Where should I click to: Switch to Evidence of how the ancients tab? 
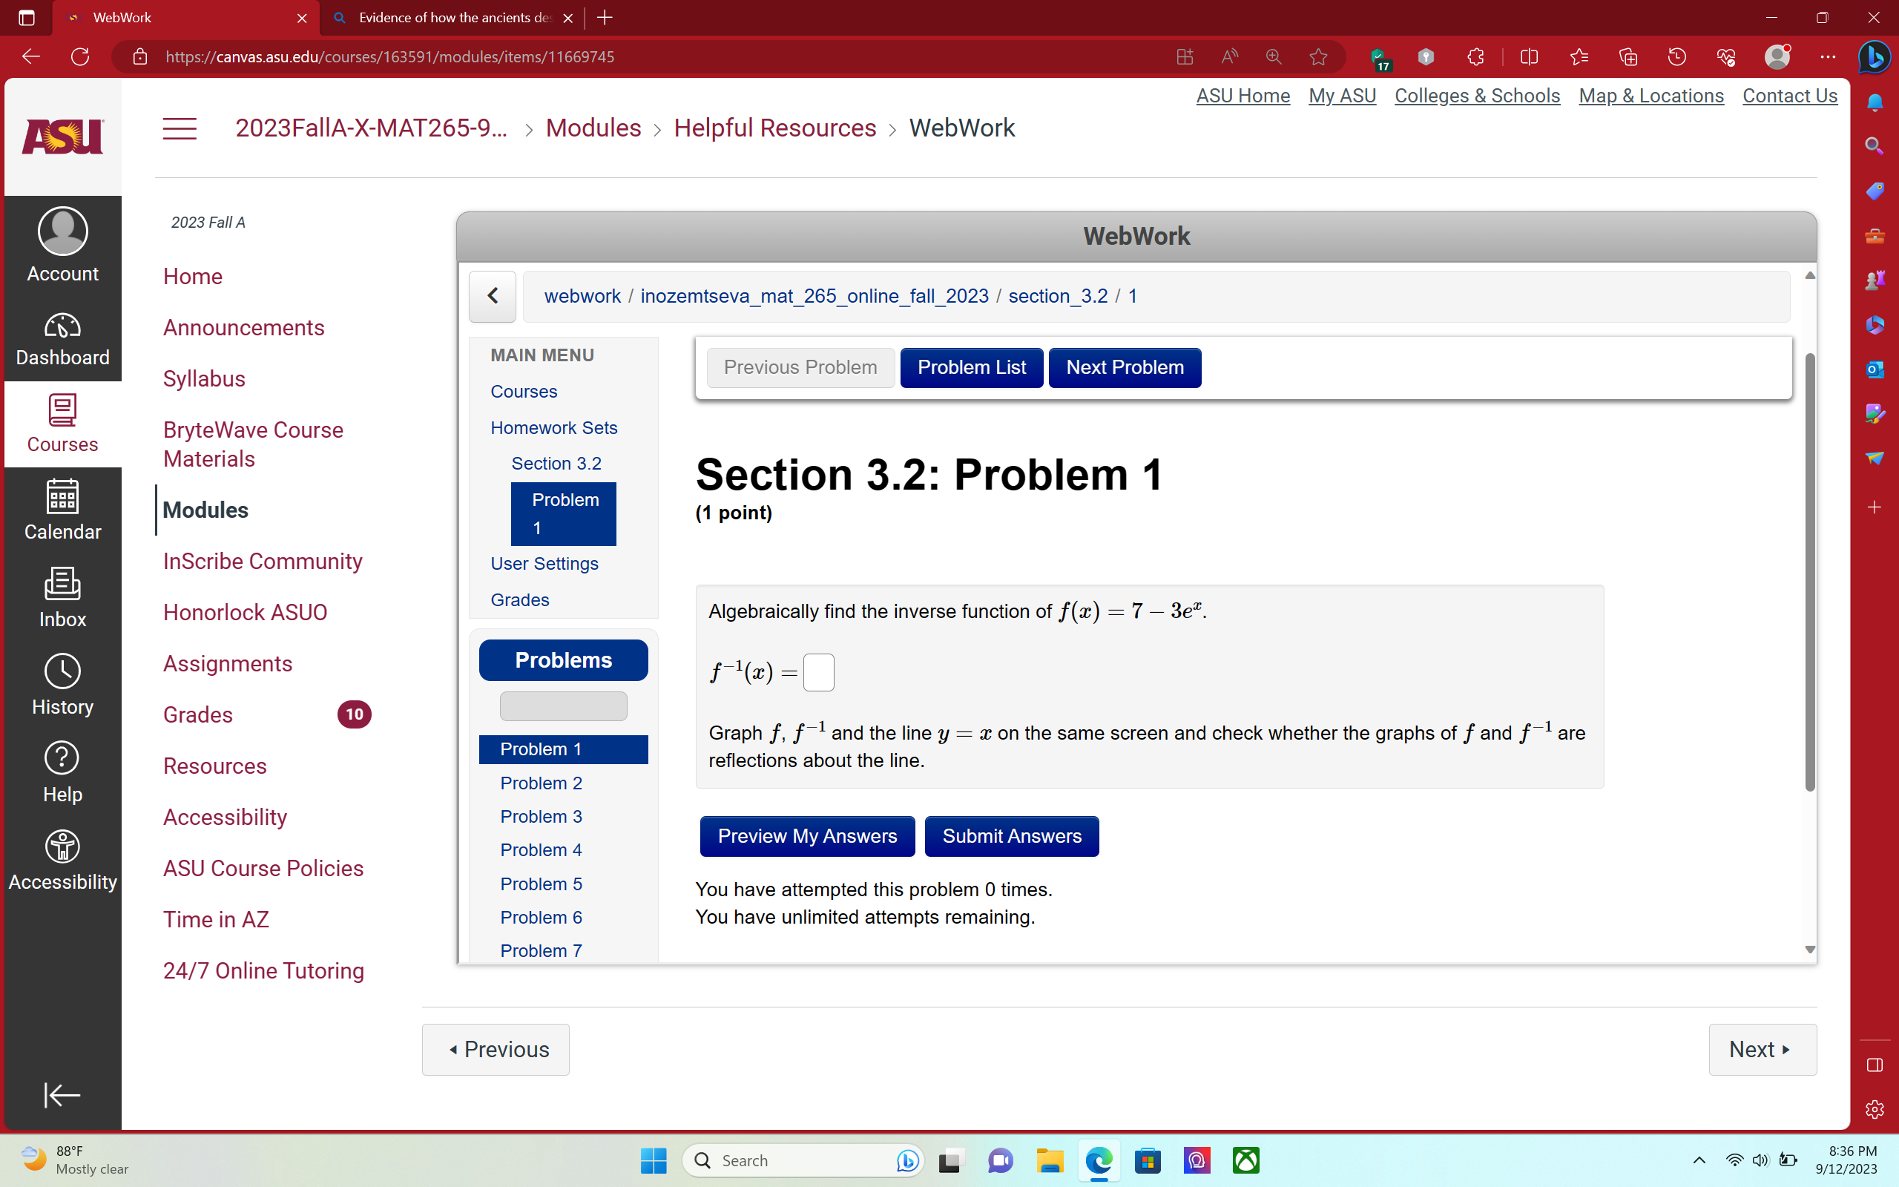(452, 17)
